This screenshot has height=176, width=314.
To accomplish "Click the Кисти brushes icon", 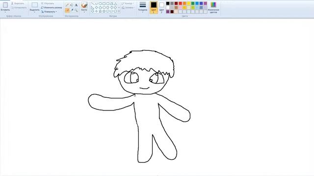I will click(84, 5).
